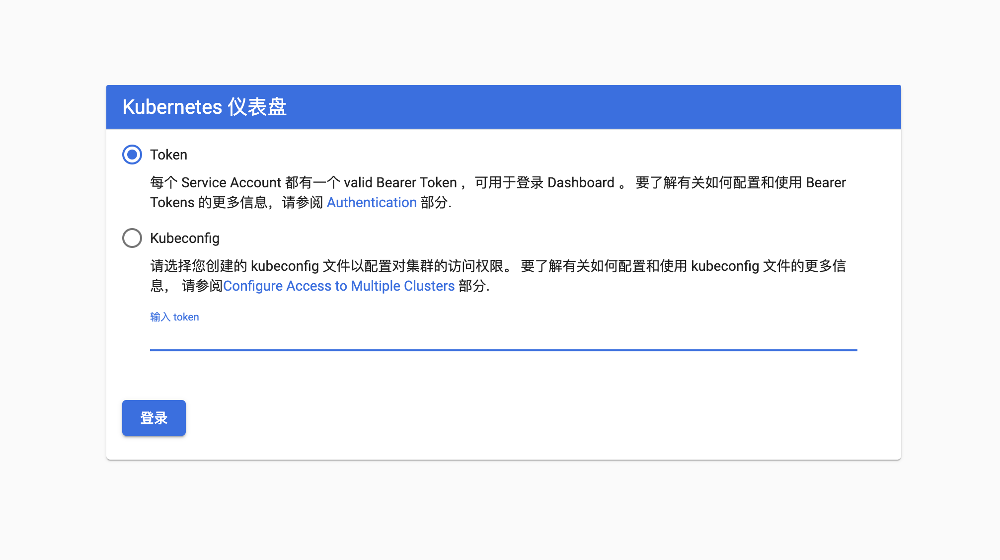1000x560 pixels.
Task: Click blank card area right of 登录 button
Action: click(497, 418)
